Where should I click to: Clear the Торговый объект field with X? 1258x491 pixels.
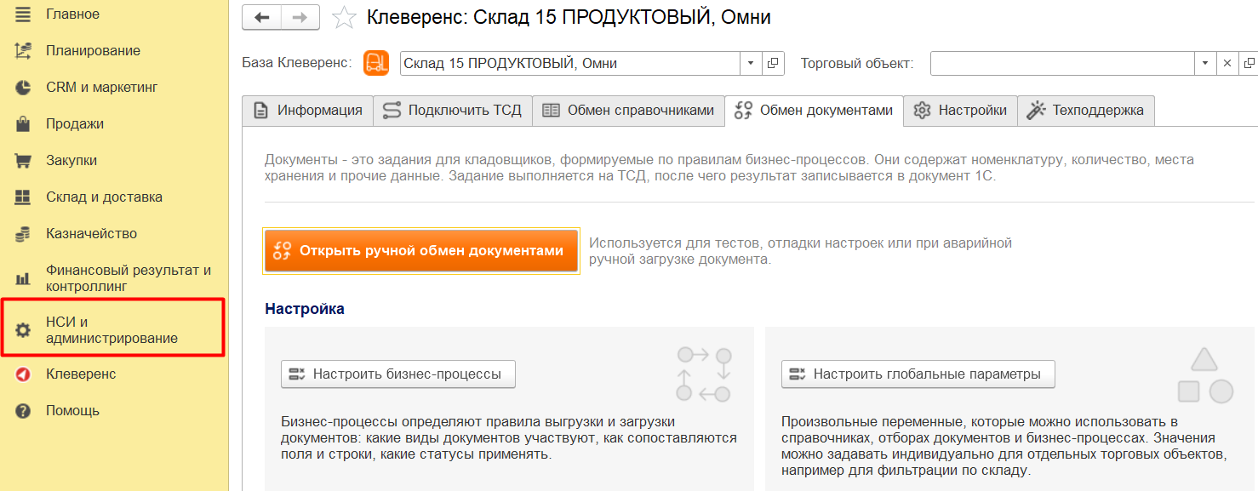click(x=1227, y=63)
